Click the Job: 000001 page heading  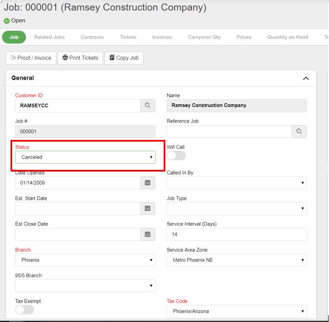[105, 8]
